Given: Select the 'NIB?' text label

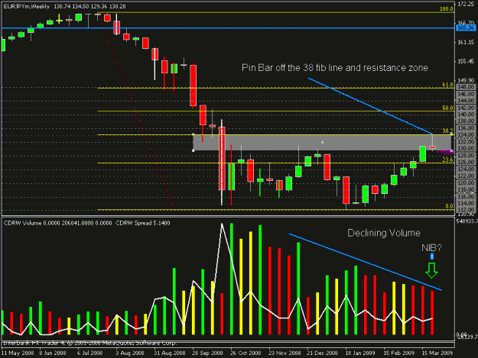Looking at the screenshot, I should pyautogui.click(x=431, y=248).
